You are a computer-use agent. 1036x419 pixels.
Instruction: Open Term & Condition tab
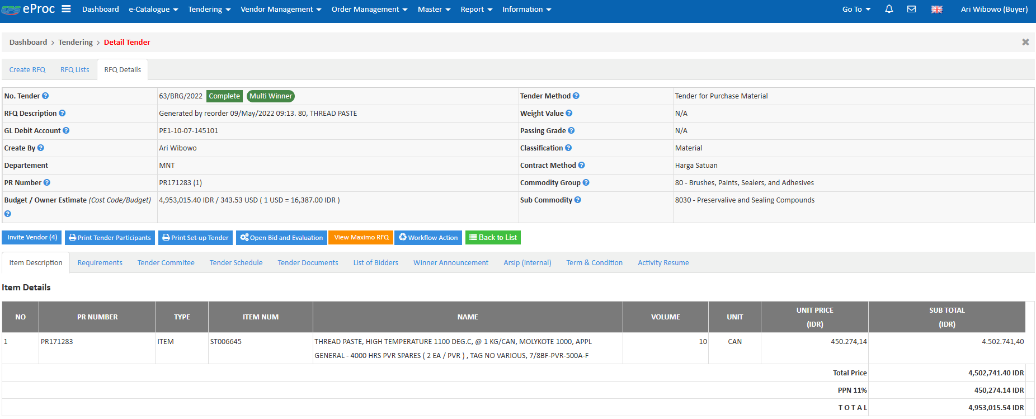coord(595,263)
